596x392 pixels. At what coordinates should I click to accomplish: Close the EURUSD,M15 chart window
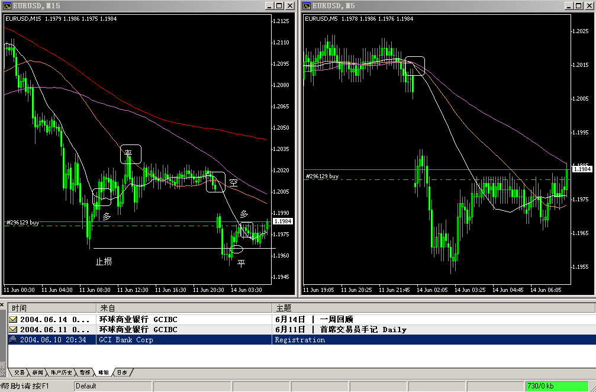(289, 6)
